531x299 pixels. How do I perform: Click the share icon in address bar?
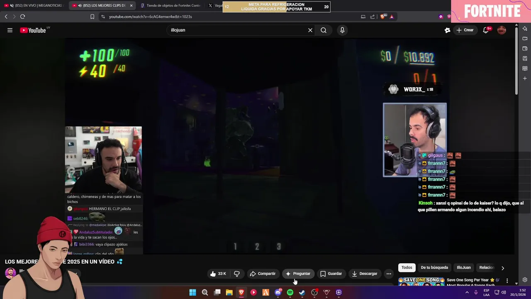coord(373,17)
